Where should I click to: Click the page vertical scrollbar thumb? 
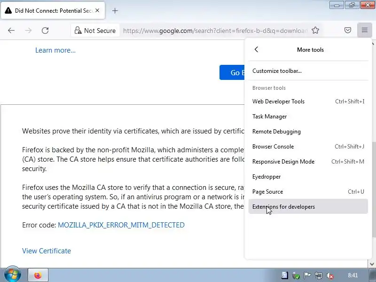tap(374, 188)
